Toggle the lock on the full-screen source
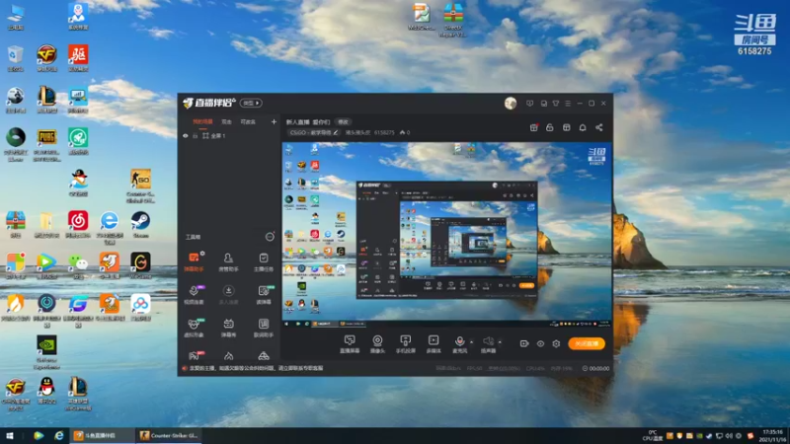This screenshot has height=444, width=790. 195,136
